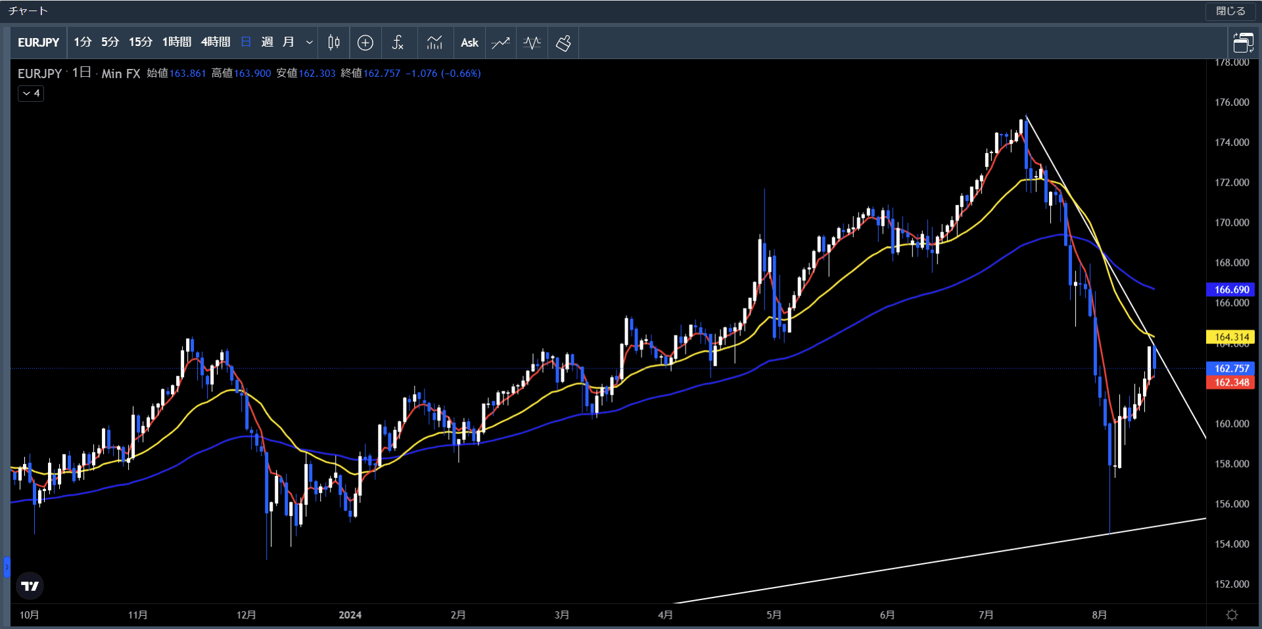Switch to the 1時間 timeframe
This screenshot has height=629, width=1262.
click(177, 43)
